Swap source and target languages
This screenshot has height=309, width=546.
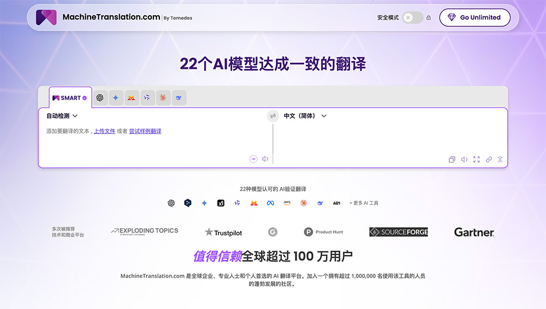pyautogui.click(x=273, y=116)
